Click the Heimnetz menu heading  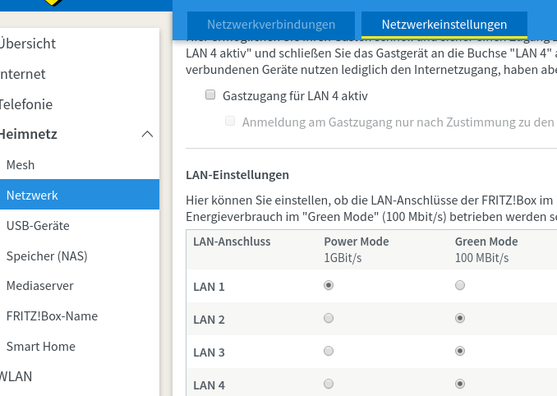click(29, 134)
